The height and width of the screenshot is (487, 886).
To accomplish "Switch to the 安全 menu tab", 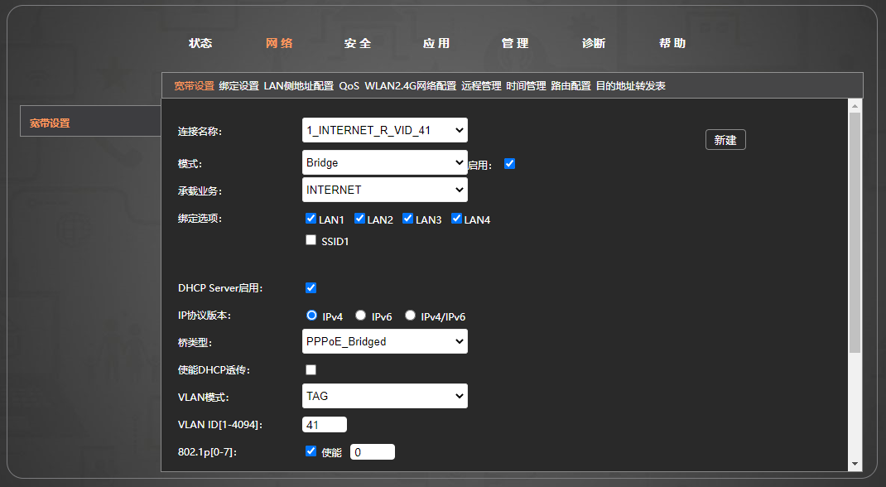I will coord(357,43).
